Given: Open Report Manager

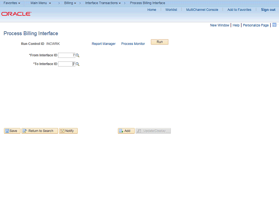Looking at the screenshot, I should 104,44.
